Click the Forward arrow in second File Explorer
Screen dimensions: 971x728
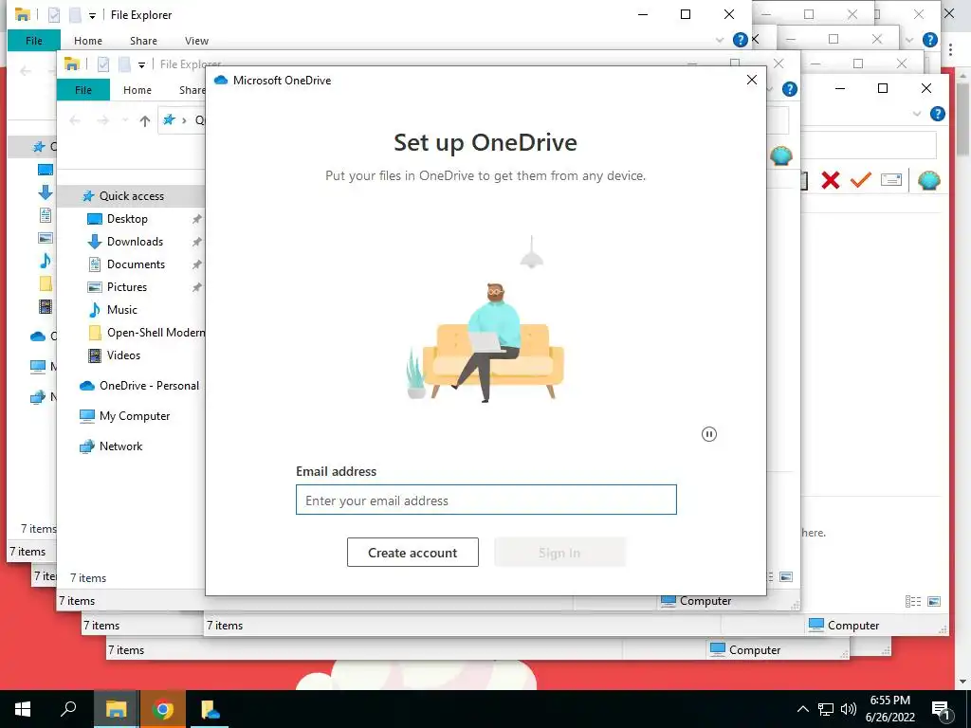102,120
